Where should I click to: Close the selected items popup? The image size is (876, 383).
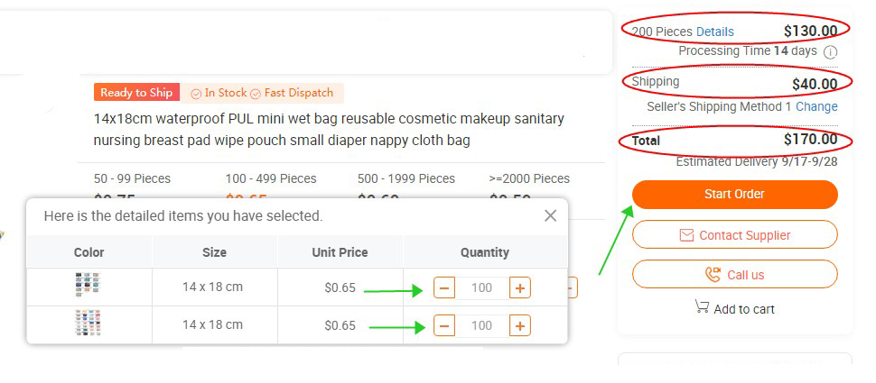tap(550, 215)
